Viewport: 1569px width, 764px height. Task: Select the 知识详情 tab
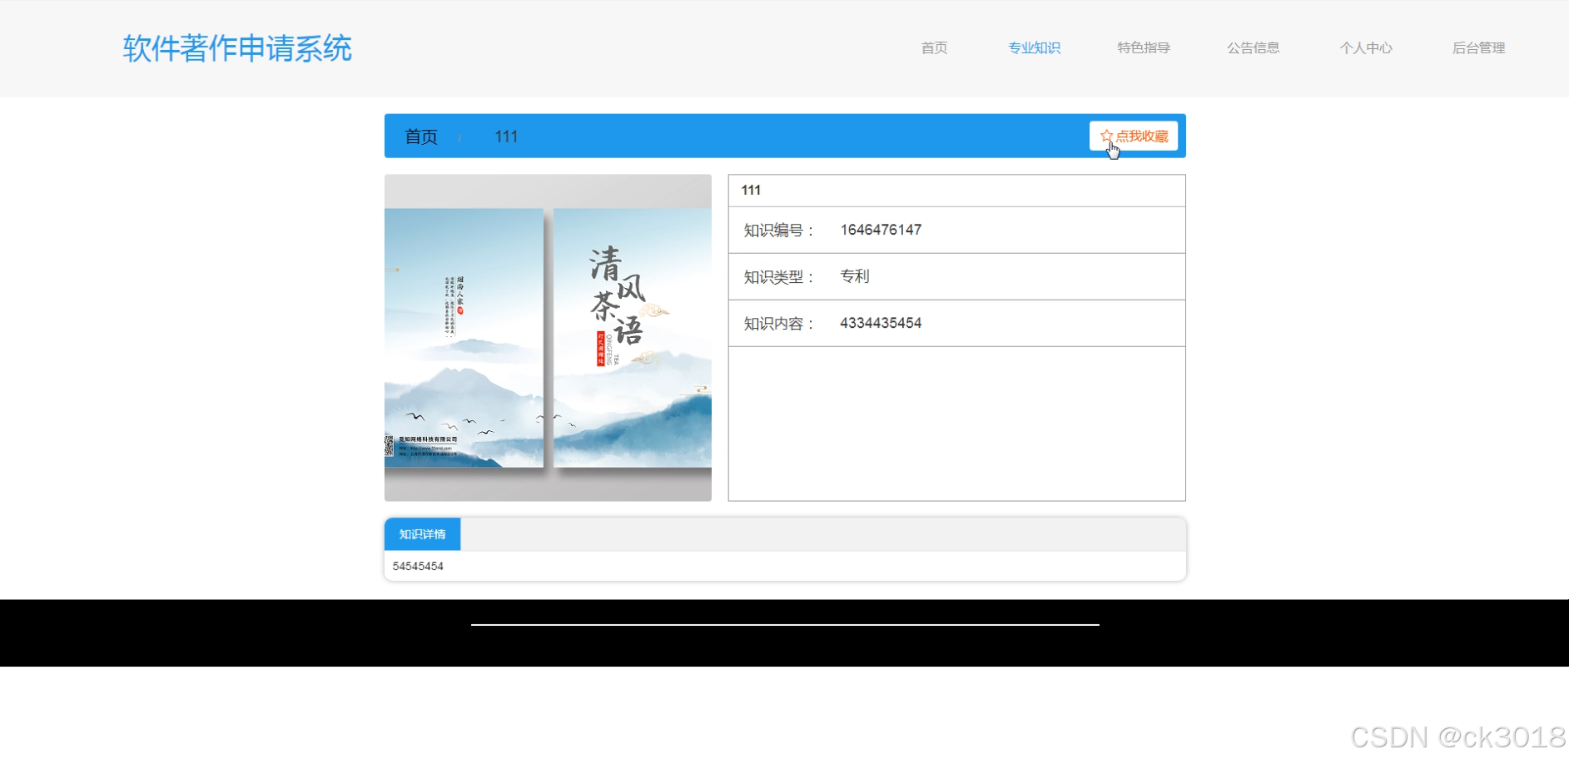point(422,534)
